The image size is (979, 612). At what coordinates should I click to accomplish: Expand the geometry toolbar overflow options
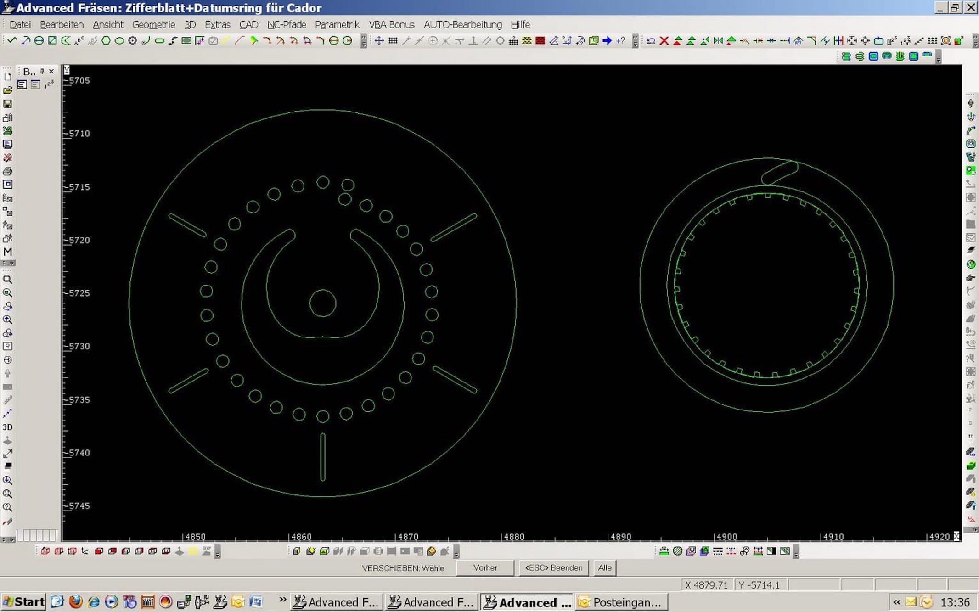pos(364,41)
